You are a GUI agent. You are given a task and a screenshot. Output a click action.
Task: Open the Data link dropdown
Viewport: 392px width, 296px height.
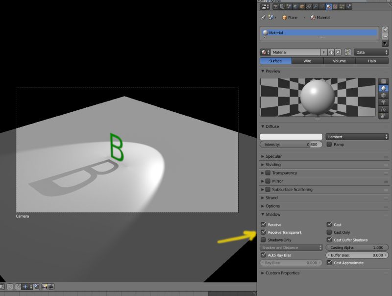click(x=371, y=52)
